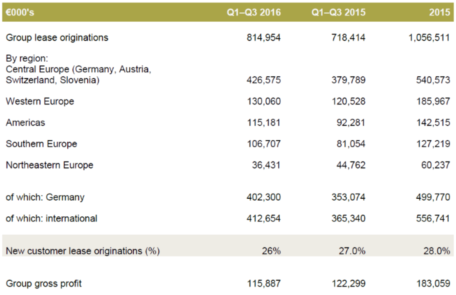Select the 26% cell
The image size is (456, 295).
pyautogui.click(x=271, y=251)
